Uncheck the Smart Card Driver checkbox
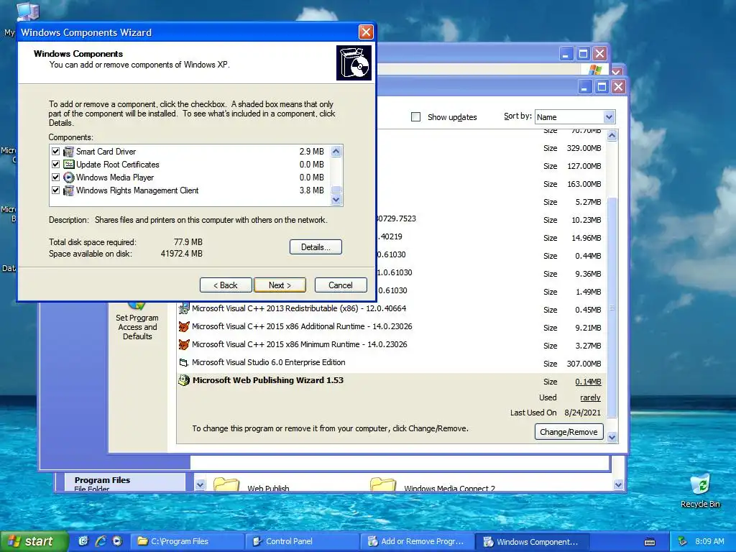This screenshot has width=736, height=552. [56, 152]
